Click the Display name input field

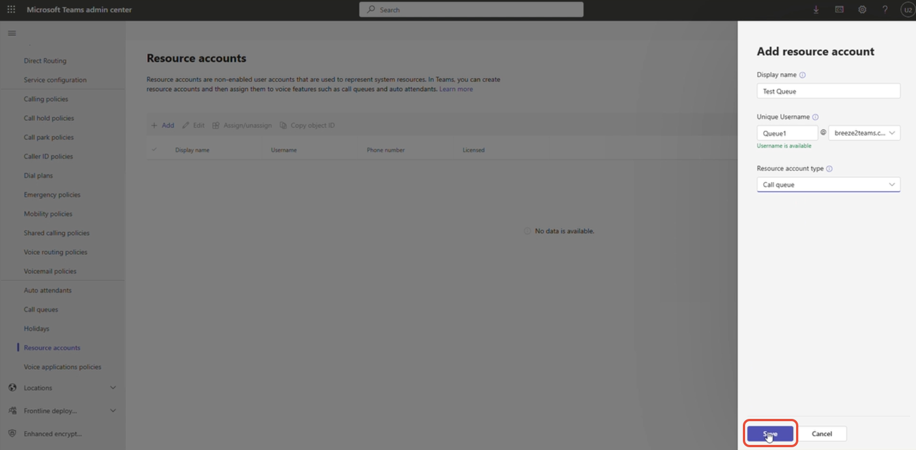click(828, 91)
